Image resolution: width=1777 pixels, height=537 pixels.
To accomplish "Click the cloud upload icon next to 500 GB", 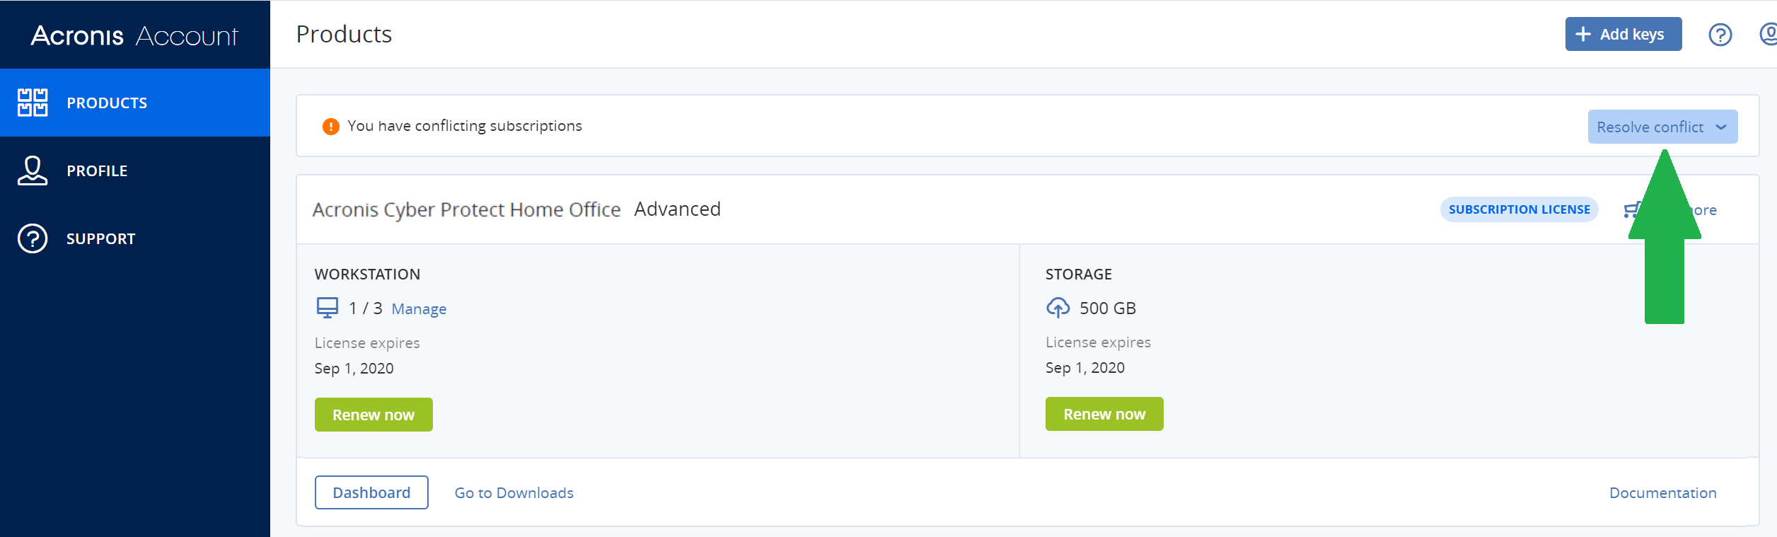I will click(1057, 307).
